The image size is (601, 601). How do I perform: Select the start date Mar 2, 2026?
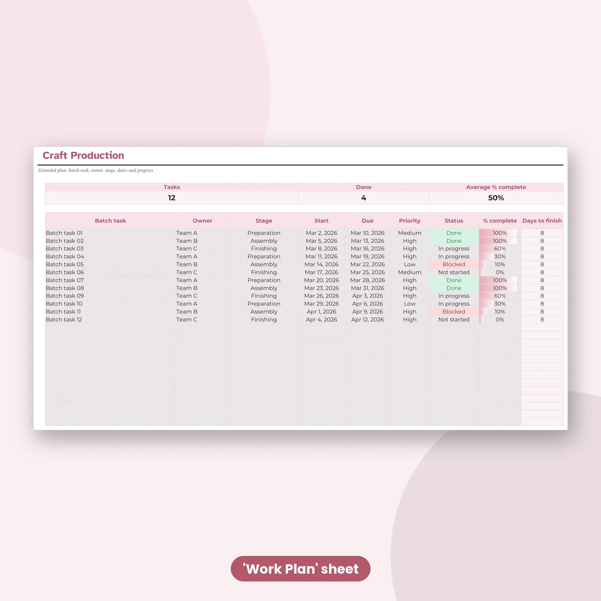321,233
